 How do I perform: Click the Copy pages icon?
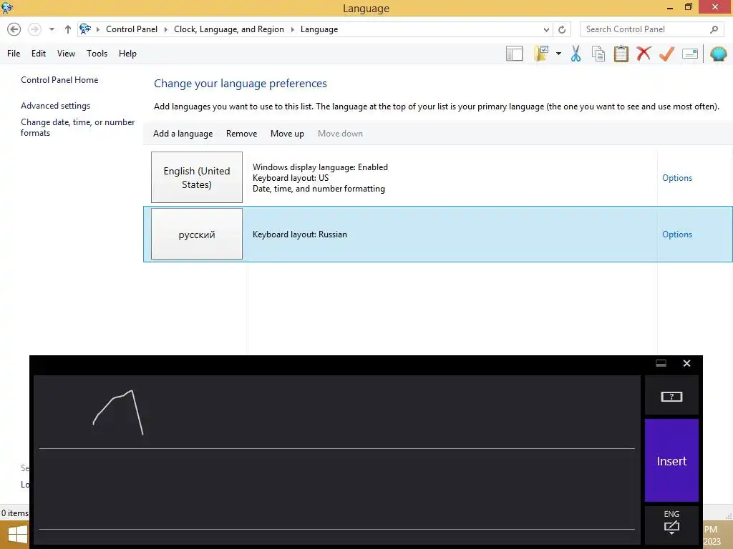coord(598,54)
